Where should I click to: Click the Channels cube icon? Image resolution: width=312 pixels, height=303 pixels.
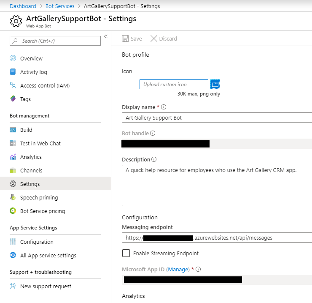tap(13, 170)
